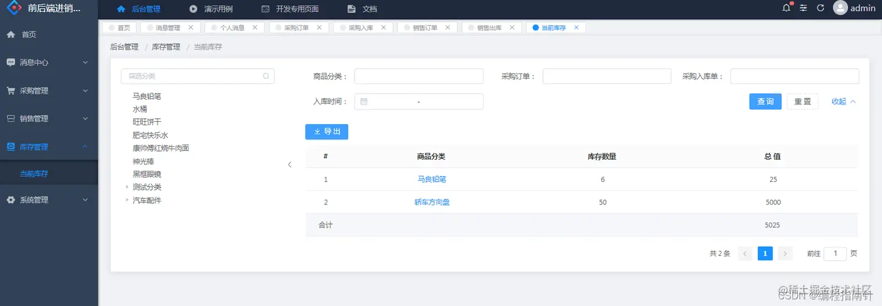Close the 个人消息 tab
882x306 pixels.
tap(255, 27)
